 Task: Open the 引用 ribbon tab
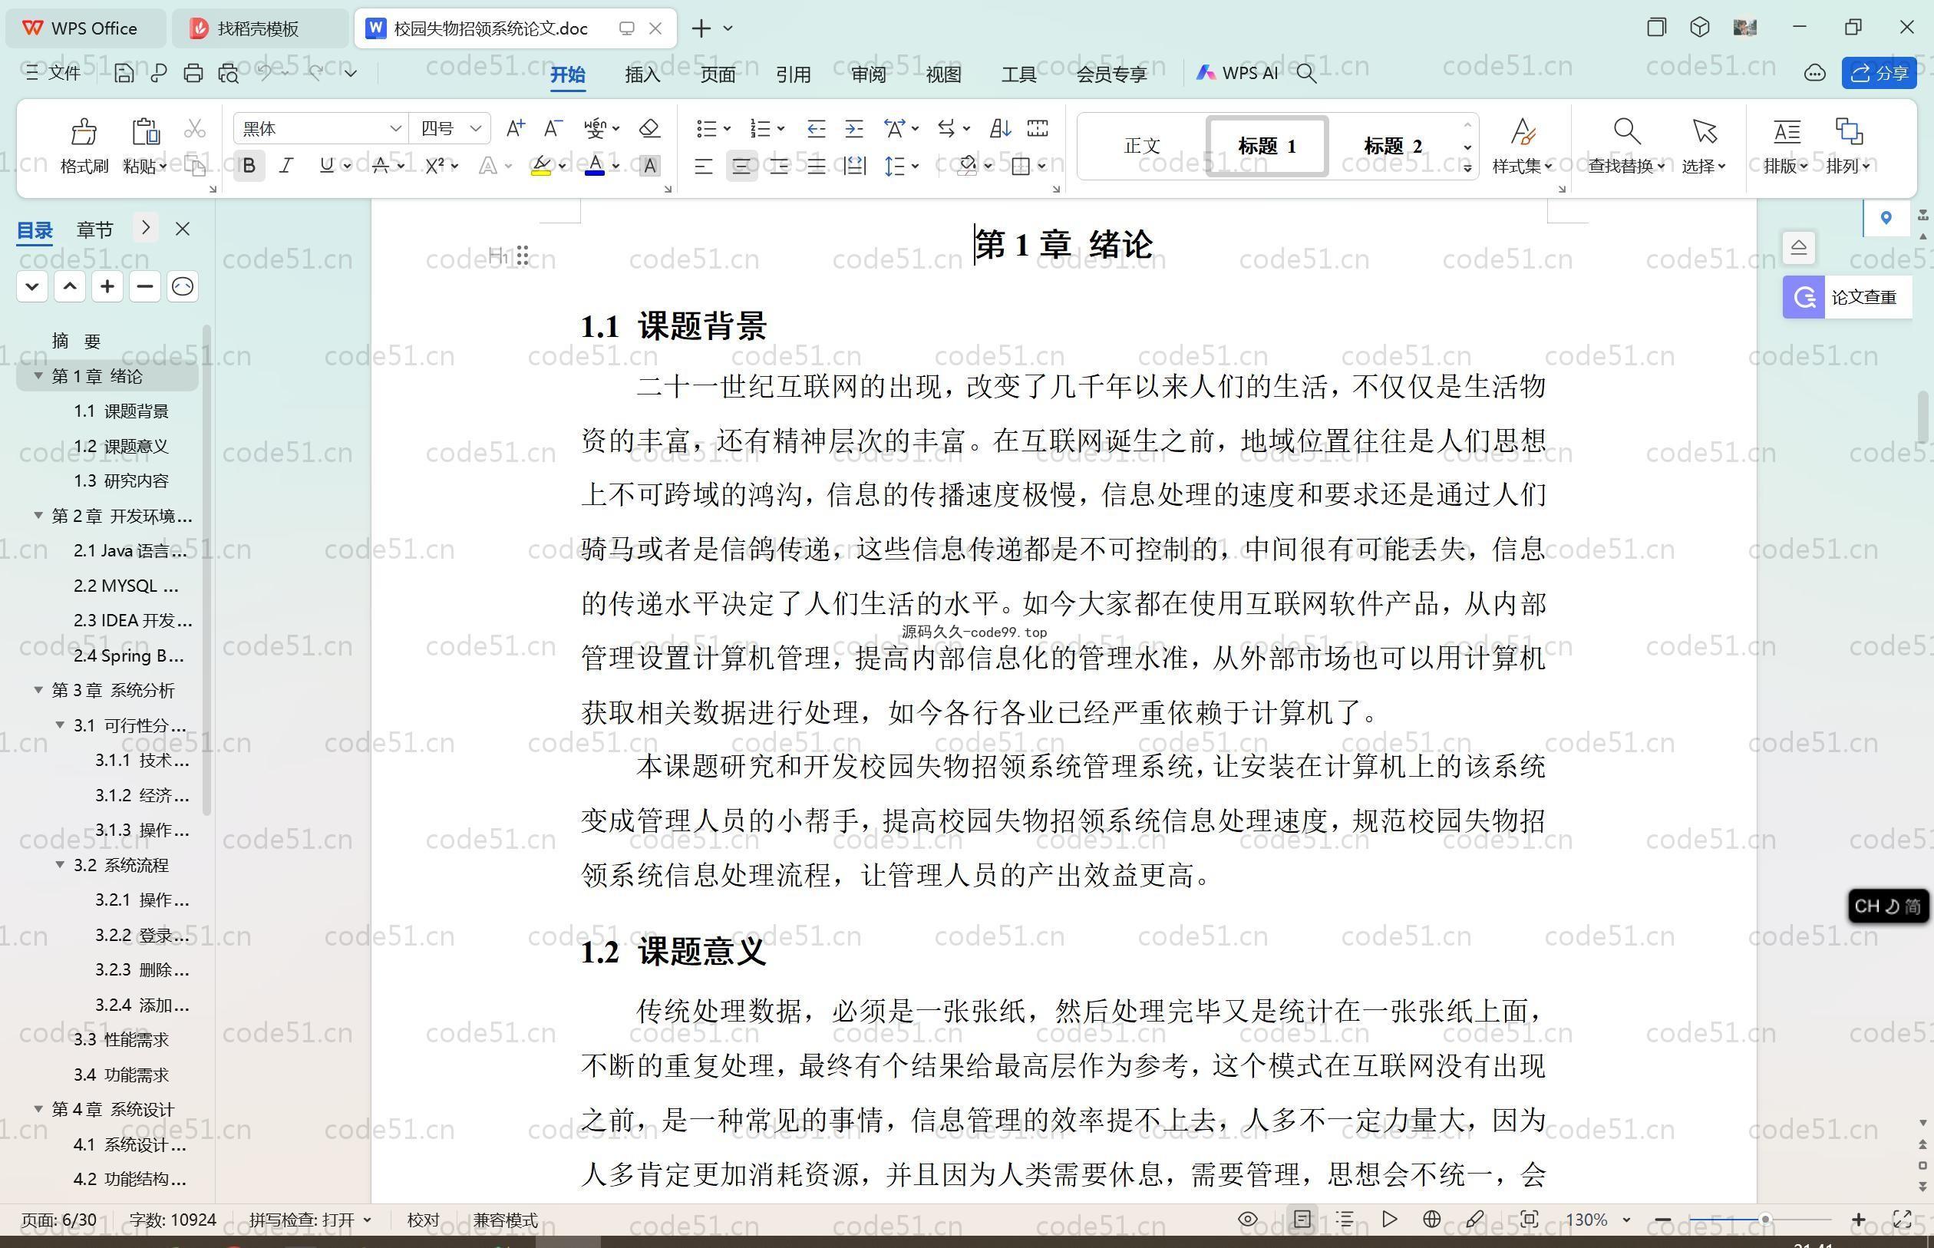(x=792, y=74)
